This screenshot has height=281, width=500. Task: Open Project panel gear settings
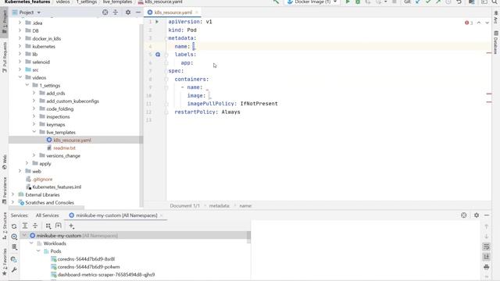coord(128,12)
